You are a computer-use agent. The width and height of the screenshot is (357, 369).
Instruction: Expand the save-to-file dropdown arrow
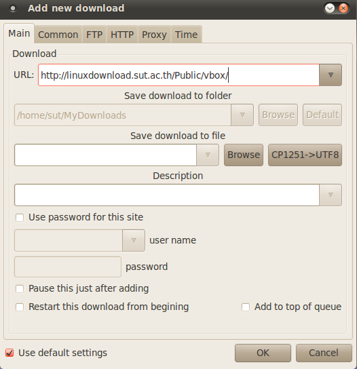pos(208,155)
